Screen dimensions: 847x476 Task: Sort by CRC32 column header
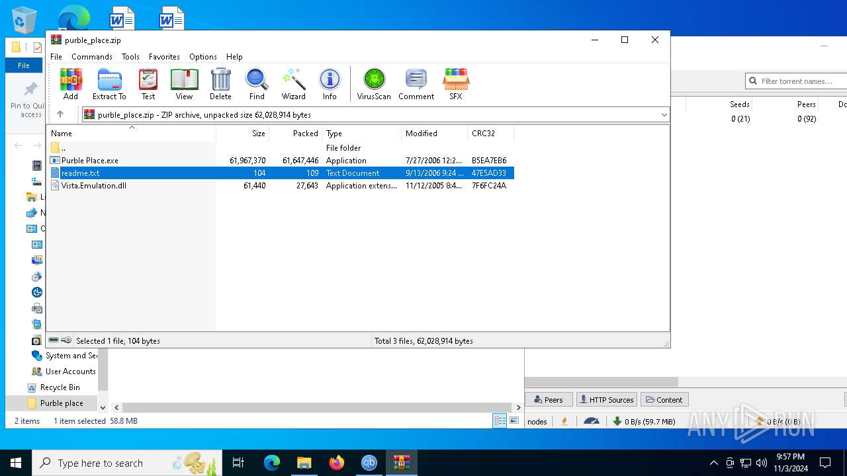coord(490,134)
